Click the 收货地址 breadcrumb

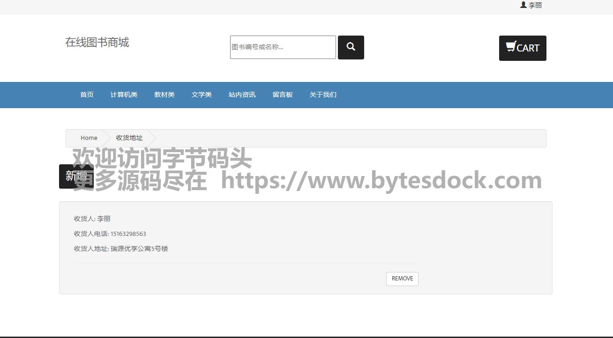click(129, 138)
